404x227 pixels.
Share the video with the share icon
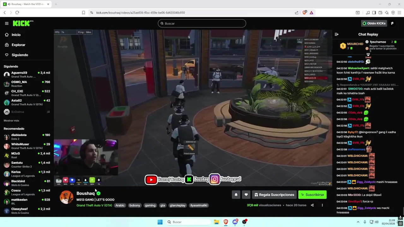coord(312,205)
